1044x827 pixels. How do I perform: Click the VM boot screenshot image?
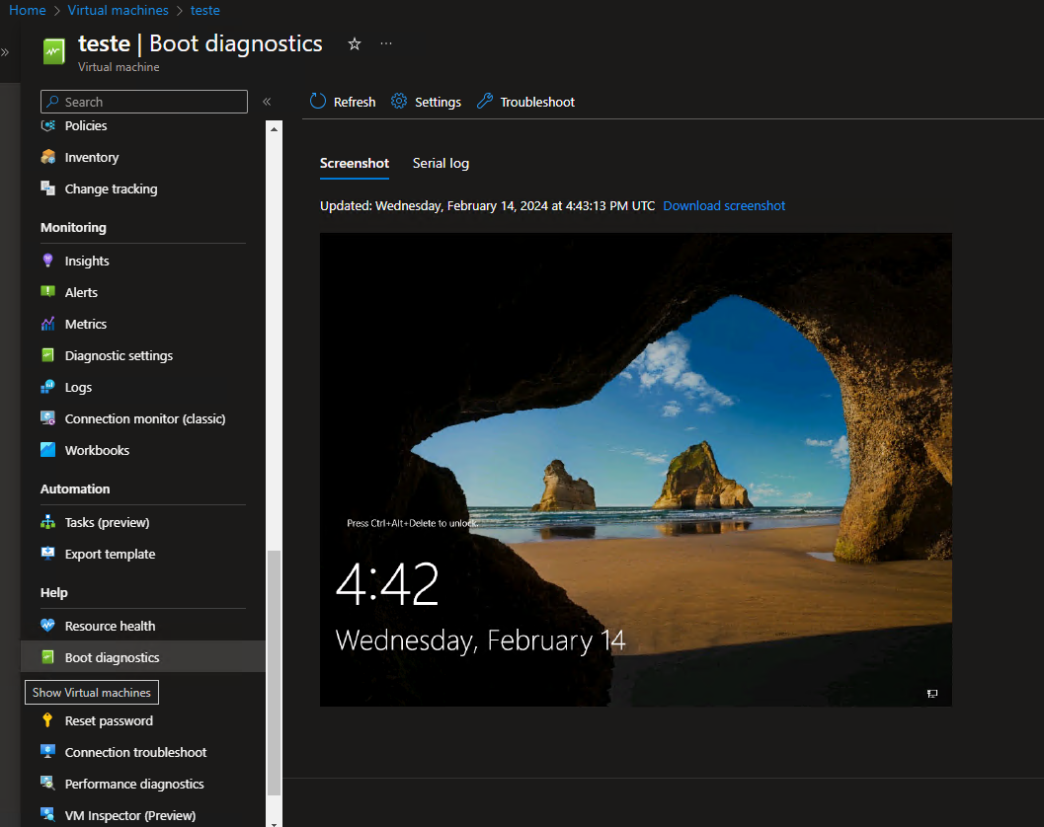636,470
